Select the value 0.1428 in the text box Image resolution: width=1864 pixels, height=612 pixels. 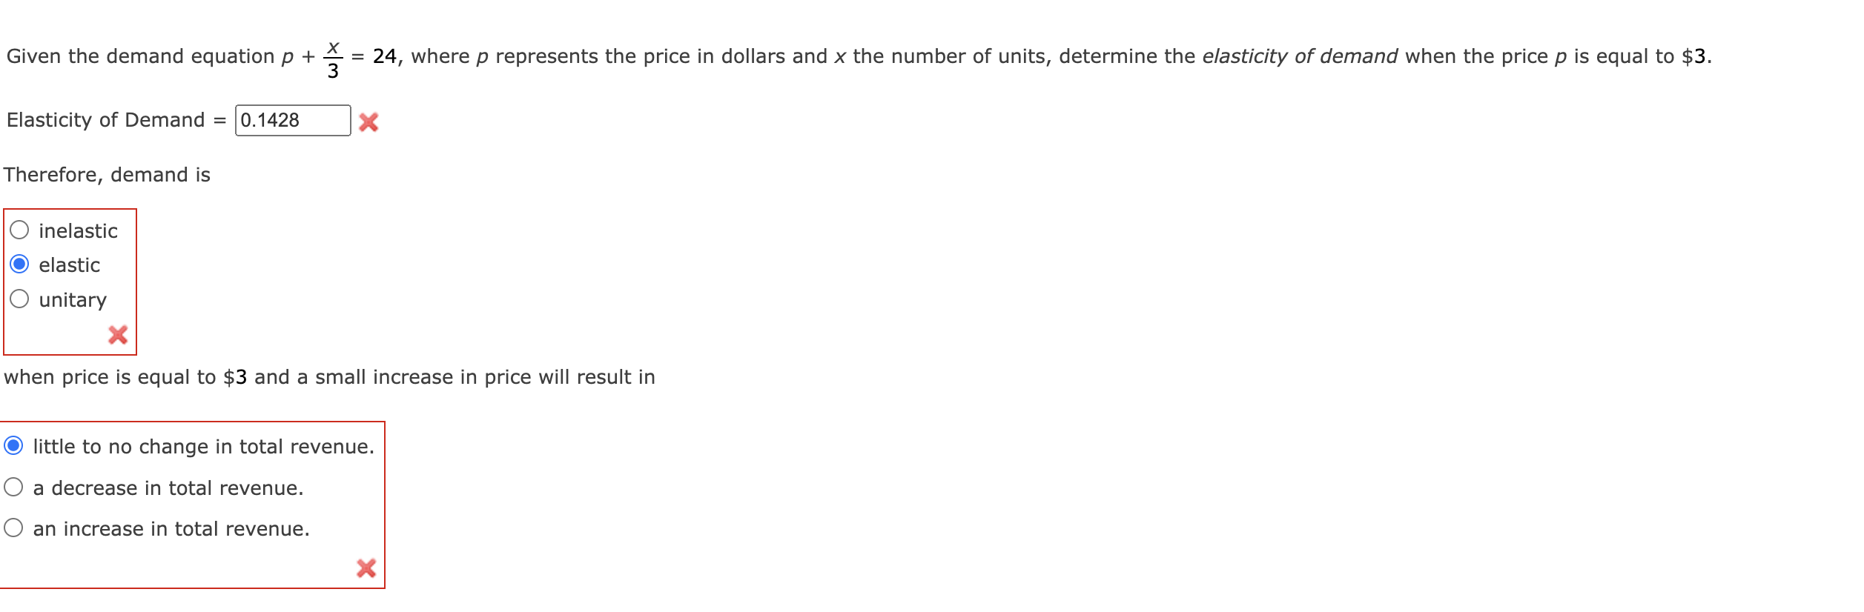(x=269, y=120)
